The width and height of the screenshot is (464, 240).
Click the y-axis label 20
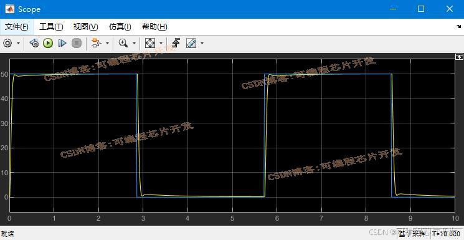point(5,148)
